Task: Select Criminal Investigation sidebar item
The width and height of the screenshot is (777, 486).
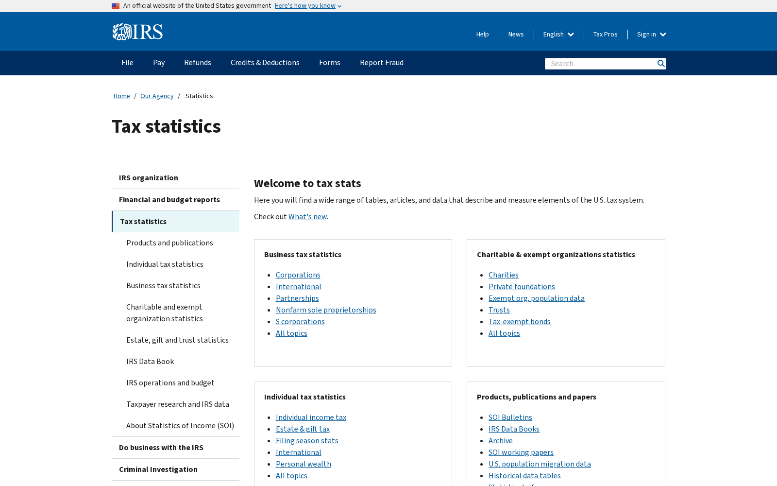Action: coord(175,469)
